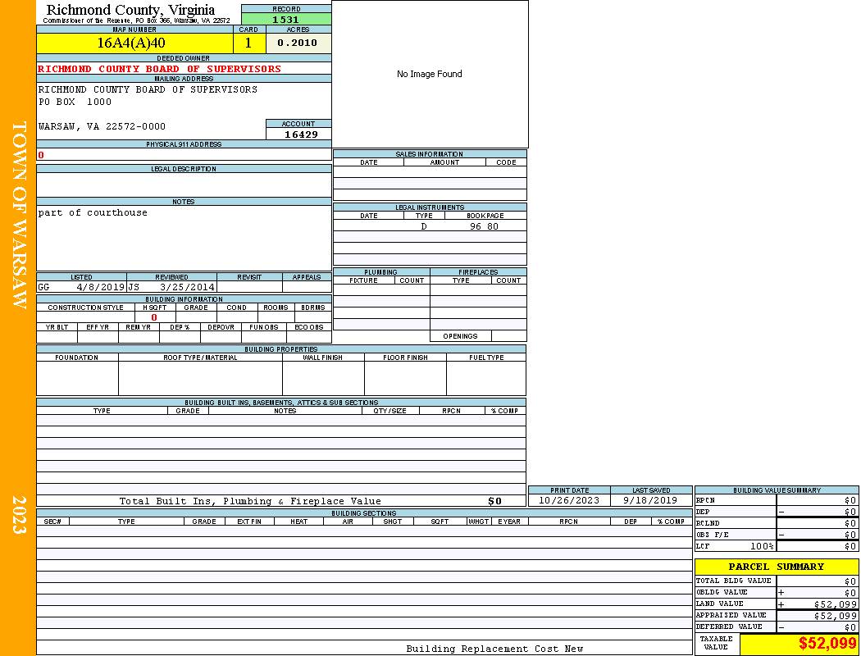
Task: Click the account number 16429
Action: 301,134
